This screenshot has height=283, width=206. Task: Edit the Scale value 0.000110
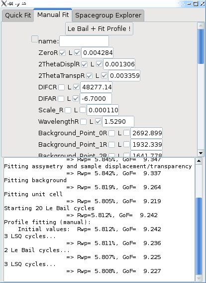103,110
